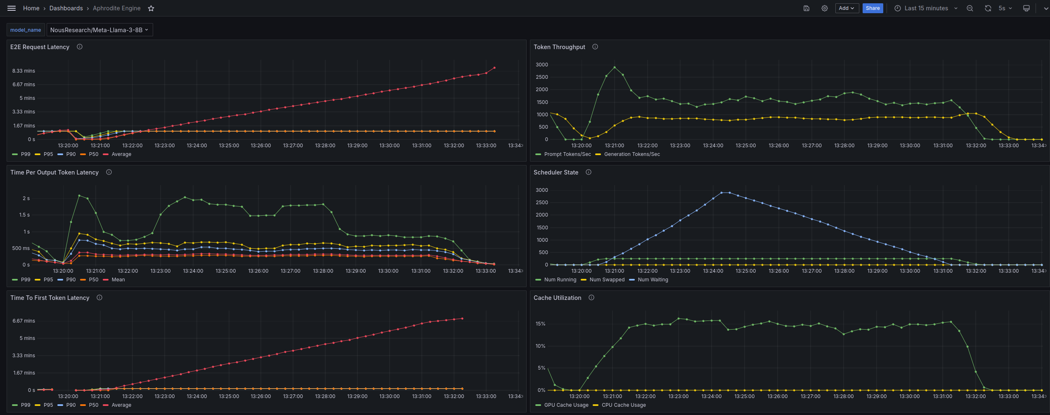Zoom out the time range

[970, 8]
